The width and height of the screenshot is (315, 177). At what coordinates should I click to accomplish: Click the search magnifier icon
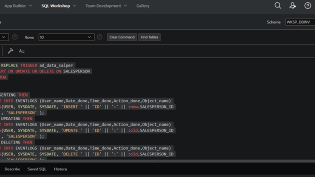(278, 6)
